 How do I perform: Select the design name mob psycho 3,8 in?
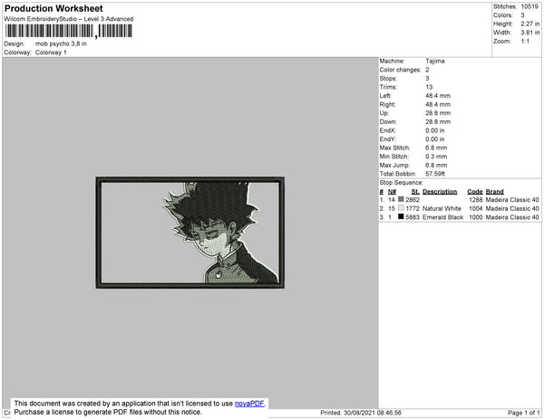[61, 44]
